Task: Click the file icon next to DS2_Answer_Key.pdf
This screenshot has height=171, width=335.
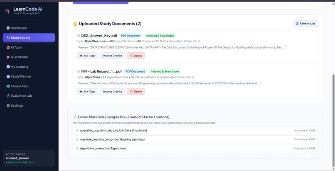Action: tap(79, 36)
